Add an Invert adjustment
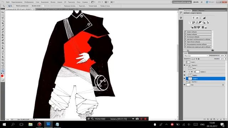 tap(192, 27)
